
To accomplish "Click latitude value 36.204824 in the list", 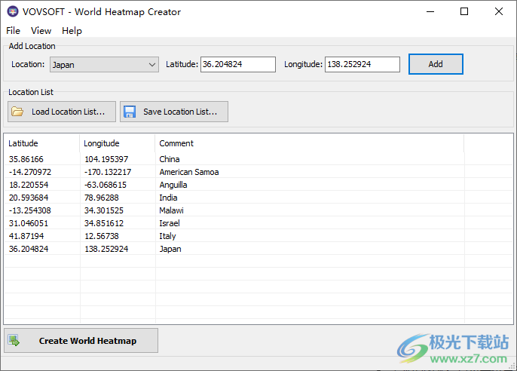I will (29, 249).
